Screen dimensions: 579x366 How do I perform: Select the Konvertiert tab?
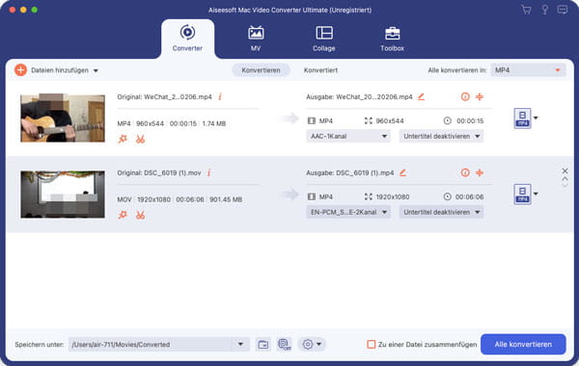point(320,70)
